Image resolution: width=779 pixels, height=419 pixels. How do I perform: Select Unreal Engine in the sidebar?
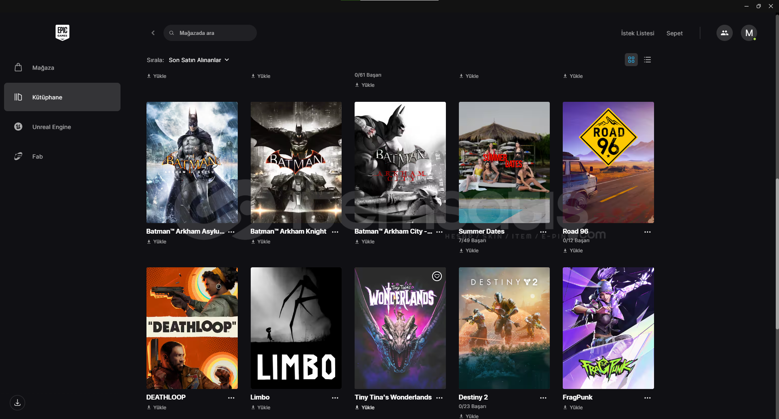tap(52, 127)
